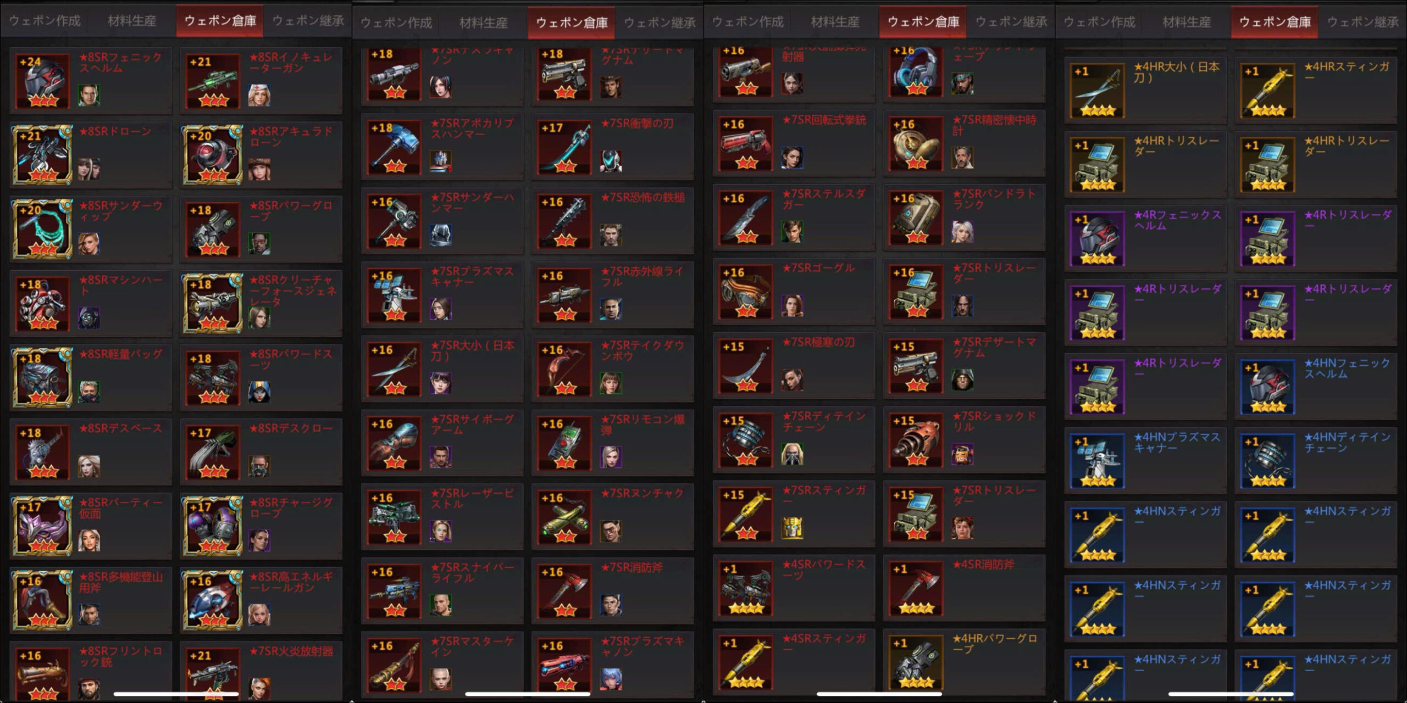Open 材料生産 tab in the rightmost screen
Screen dimensions: 1407x703
1187,22
